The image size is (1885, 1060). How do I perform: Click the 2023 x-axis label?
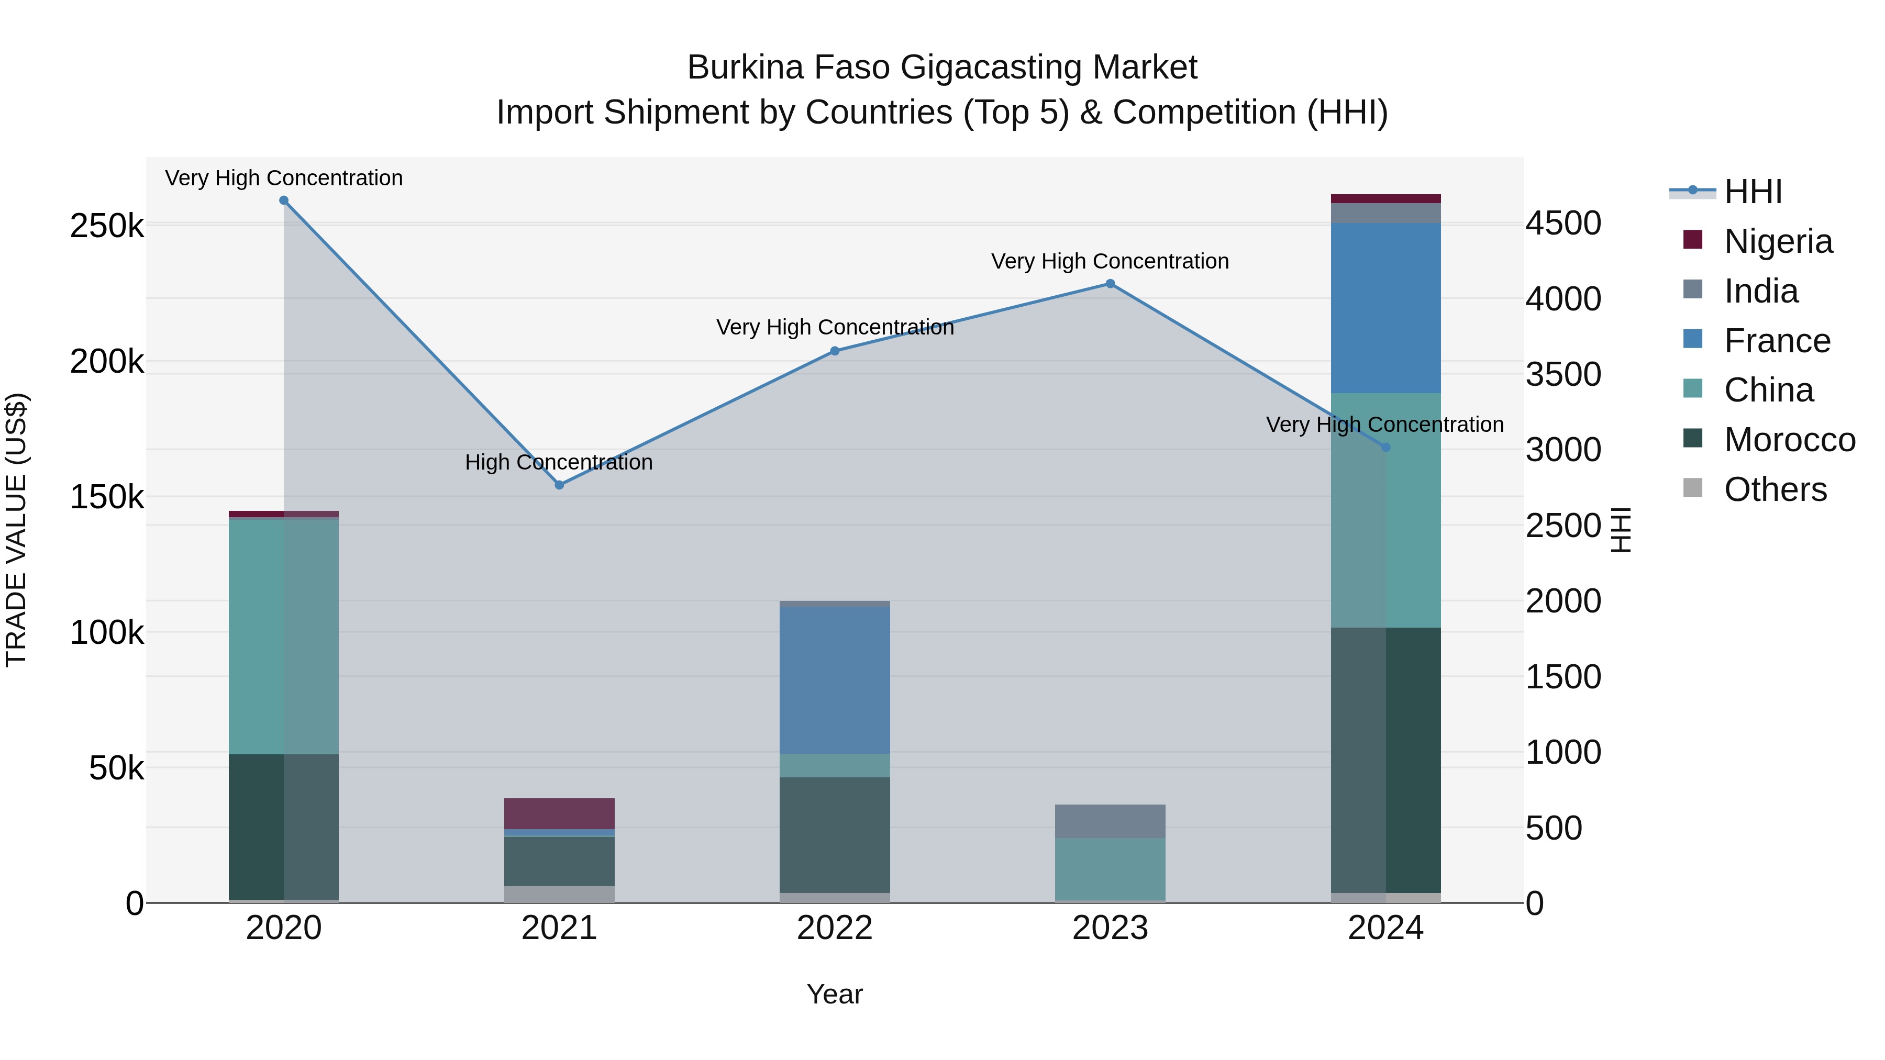click(1110, 928)
